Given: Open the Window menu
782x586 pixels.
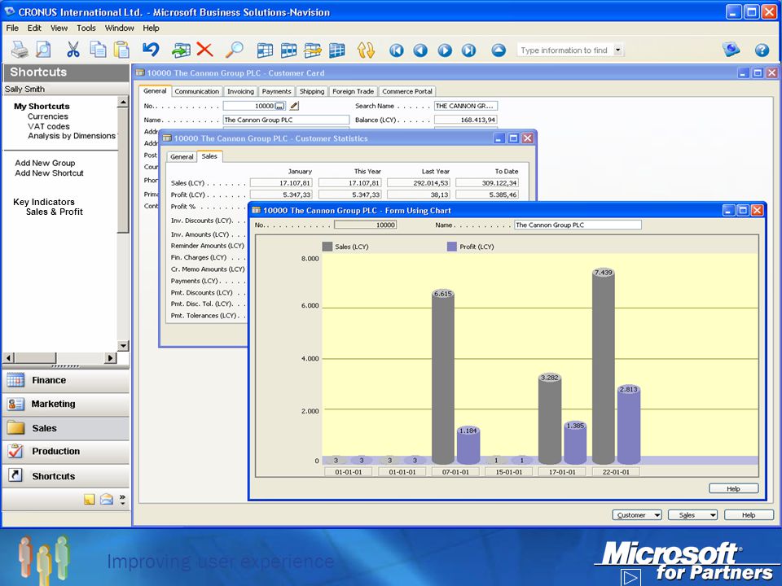Looking at the screenshot, I should click(119, 28).
